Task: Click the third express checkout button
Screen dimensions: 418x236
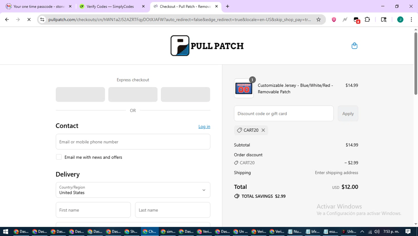Action: (185, 94)
